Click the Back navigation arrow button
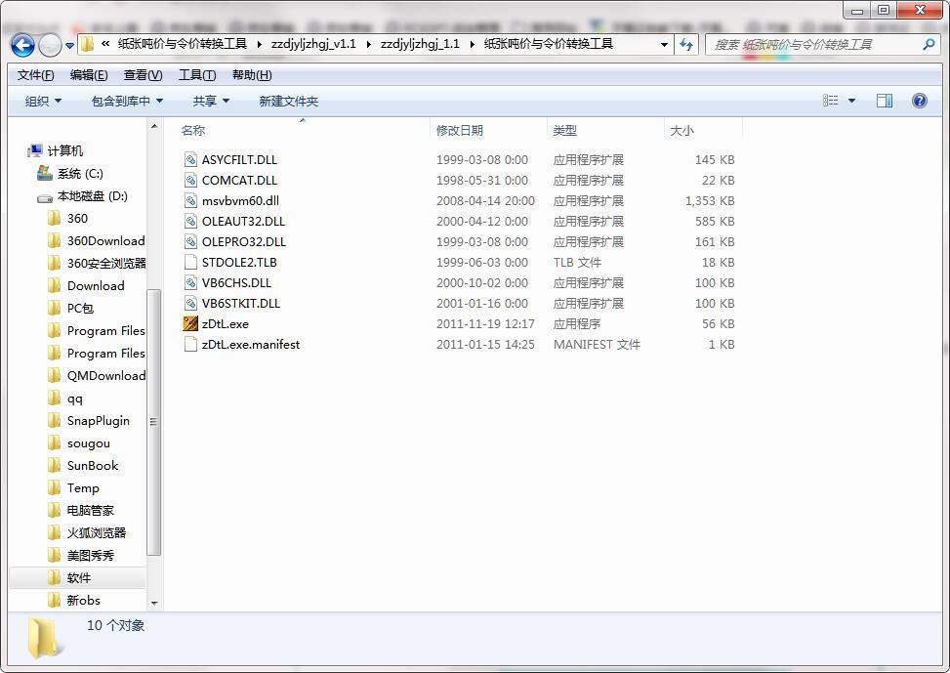The height and width of the screenshot is (673, 950). click(x=22, y=45)
